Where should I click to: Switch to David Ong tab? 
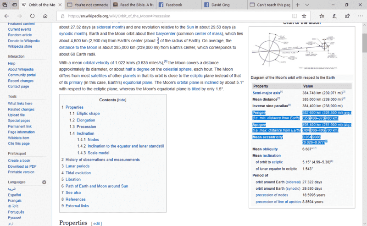coord(224,5)
